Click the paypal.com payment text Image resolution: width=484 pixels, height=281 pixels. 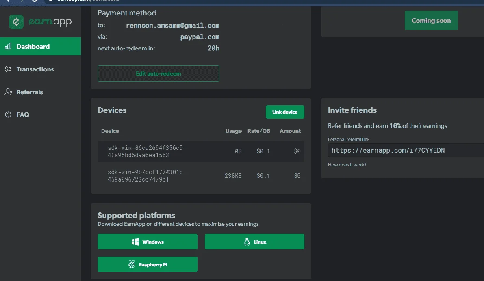point(200,37)
